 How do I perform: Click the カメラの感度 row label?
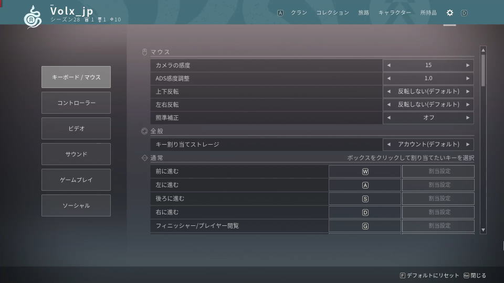[173, 65]
